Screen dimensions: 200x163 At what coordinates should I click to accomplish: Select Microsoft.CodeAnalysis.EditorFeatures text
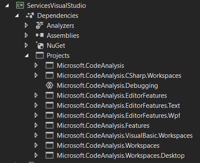point(112,96)
